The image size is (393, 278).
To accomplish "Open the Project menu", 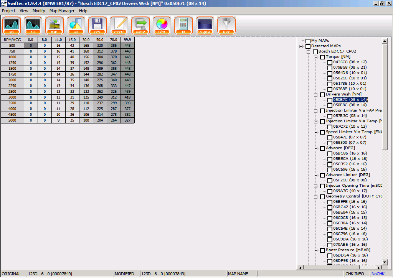I will [x=8, y=11].
